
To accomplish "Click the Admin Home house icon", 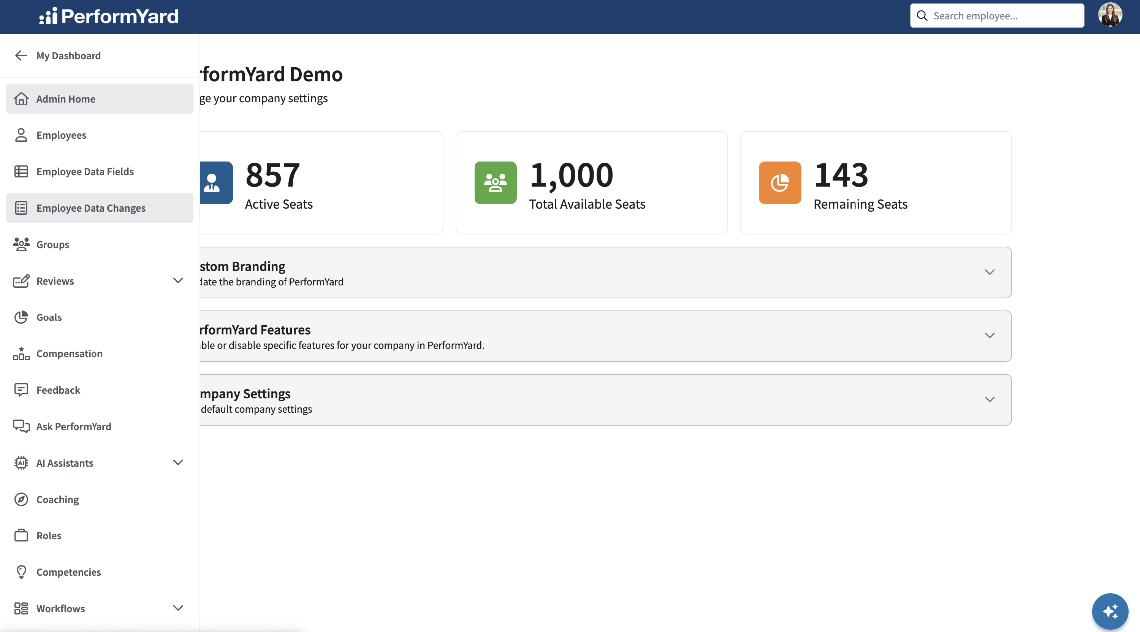I will pos(21,99).
